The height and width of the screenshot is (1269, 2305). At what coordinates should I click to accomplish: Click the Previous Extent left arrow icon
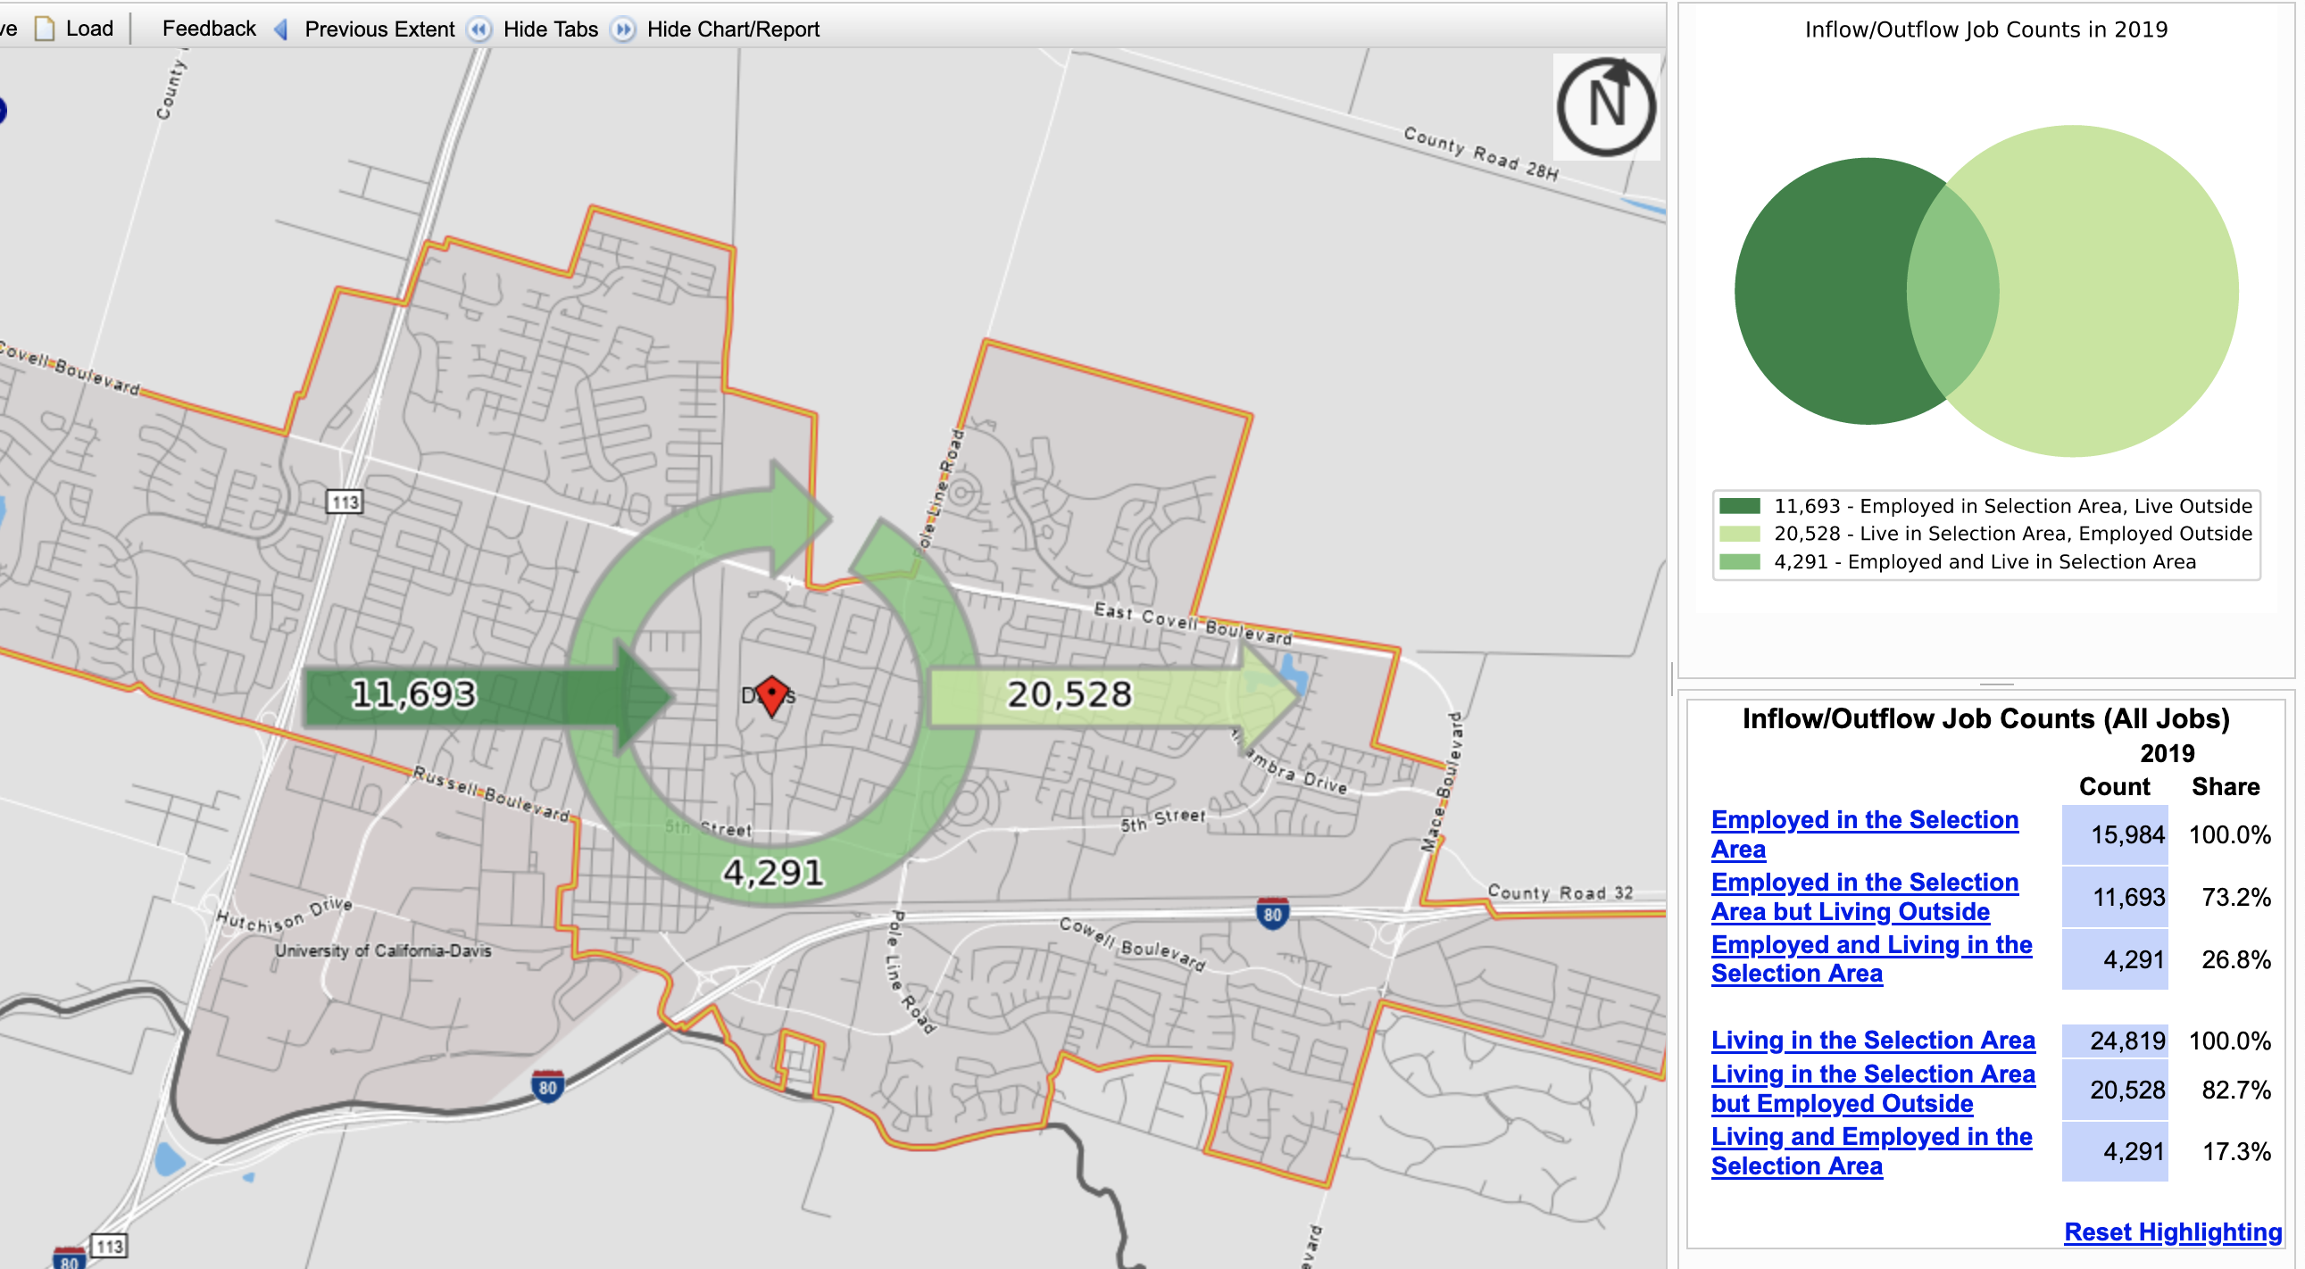[x=281, y=29]
